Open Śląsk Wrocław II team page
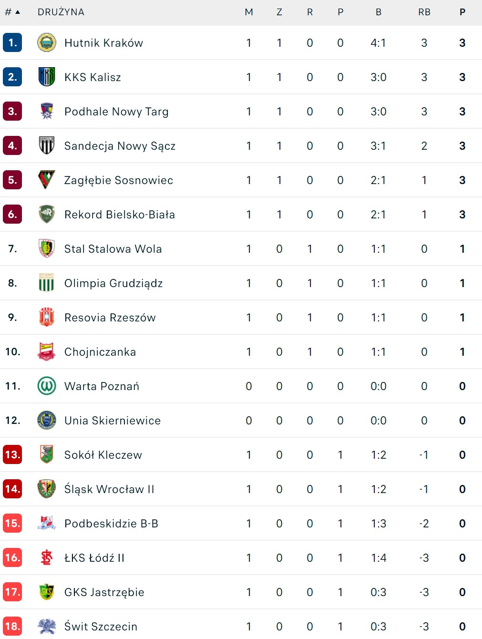This screenshot has height=639, width=482. (109, 489)
